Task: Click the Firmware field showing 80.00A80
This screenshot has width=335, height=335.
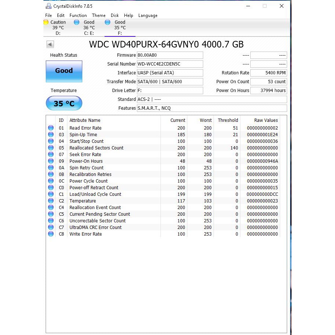Action: tap(170, 55)
